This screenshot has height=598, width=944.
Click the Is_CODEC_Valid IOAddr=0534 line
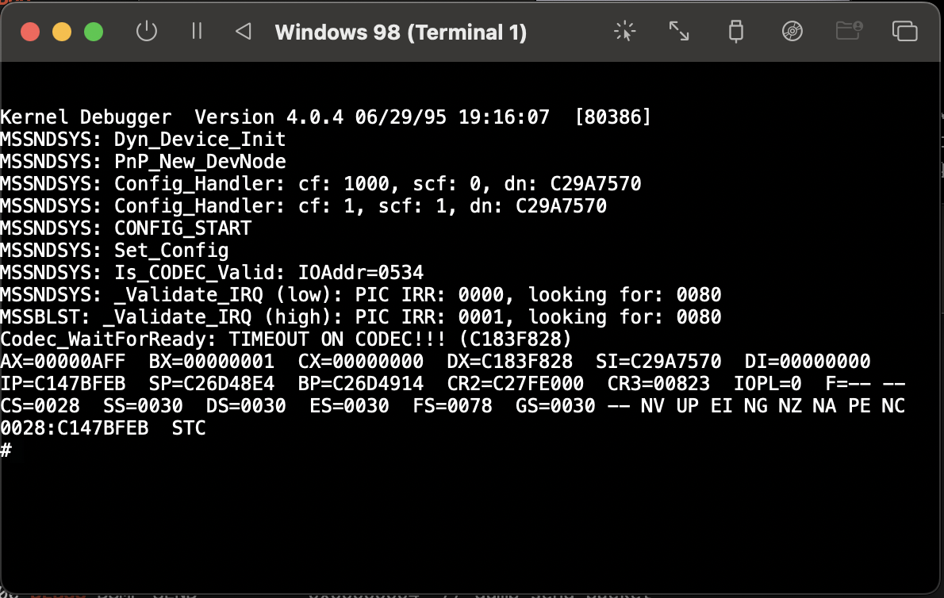coord(212,273)
